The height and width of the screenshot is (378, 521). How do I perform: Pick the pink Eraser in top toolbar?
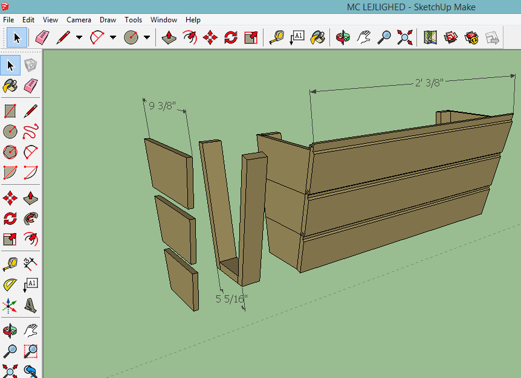[x=42, y=37]
